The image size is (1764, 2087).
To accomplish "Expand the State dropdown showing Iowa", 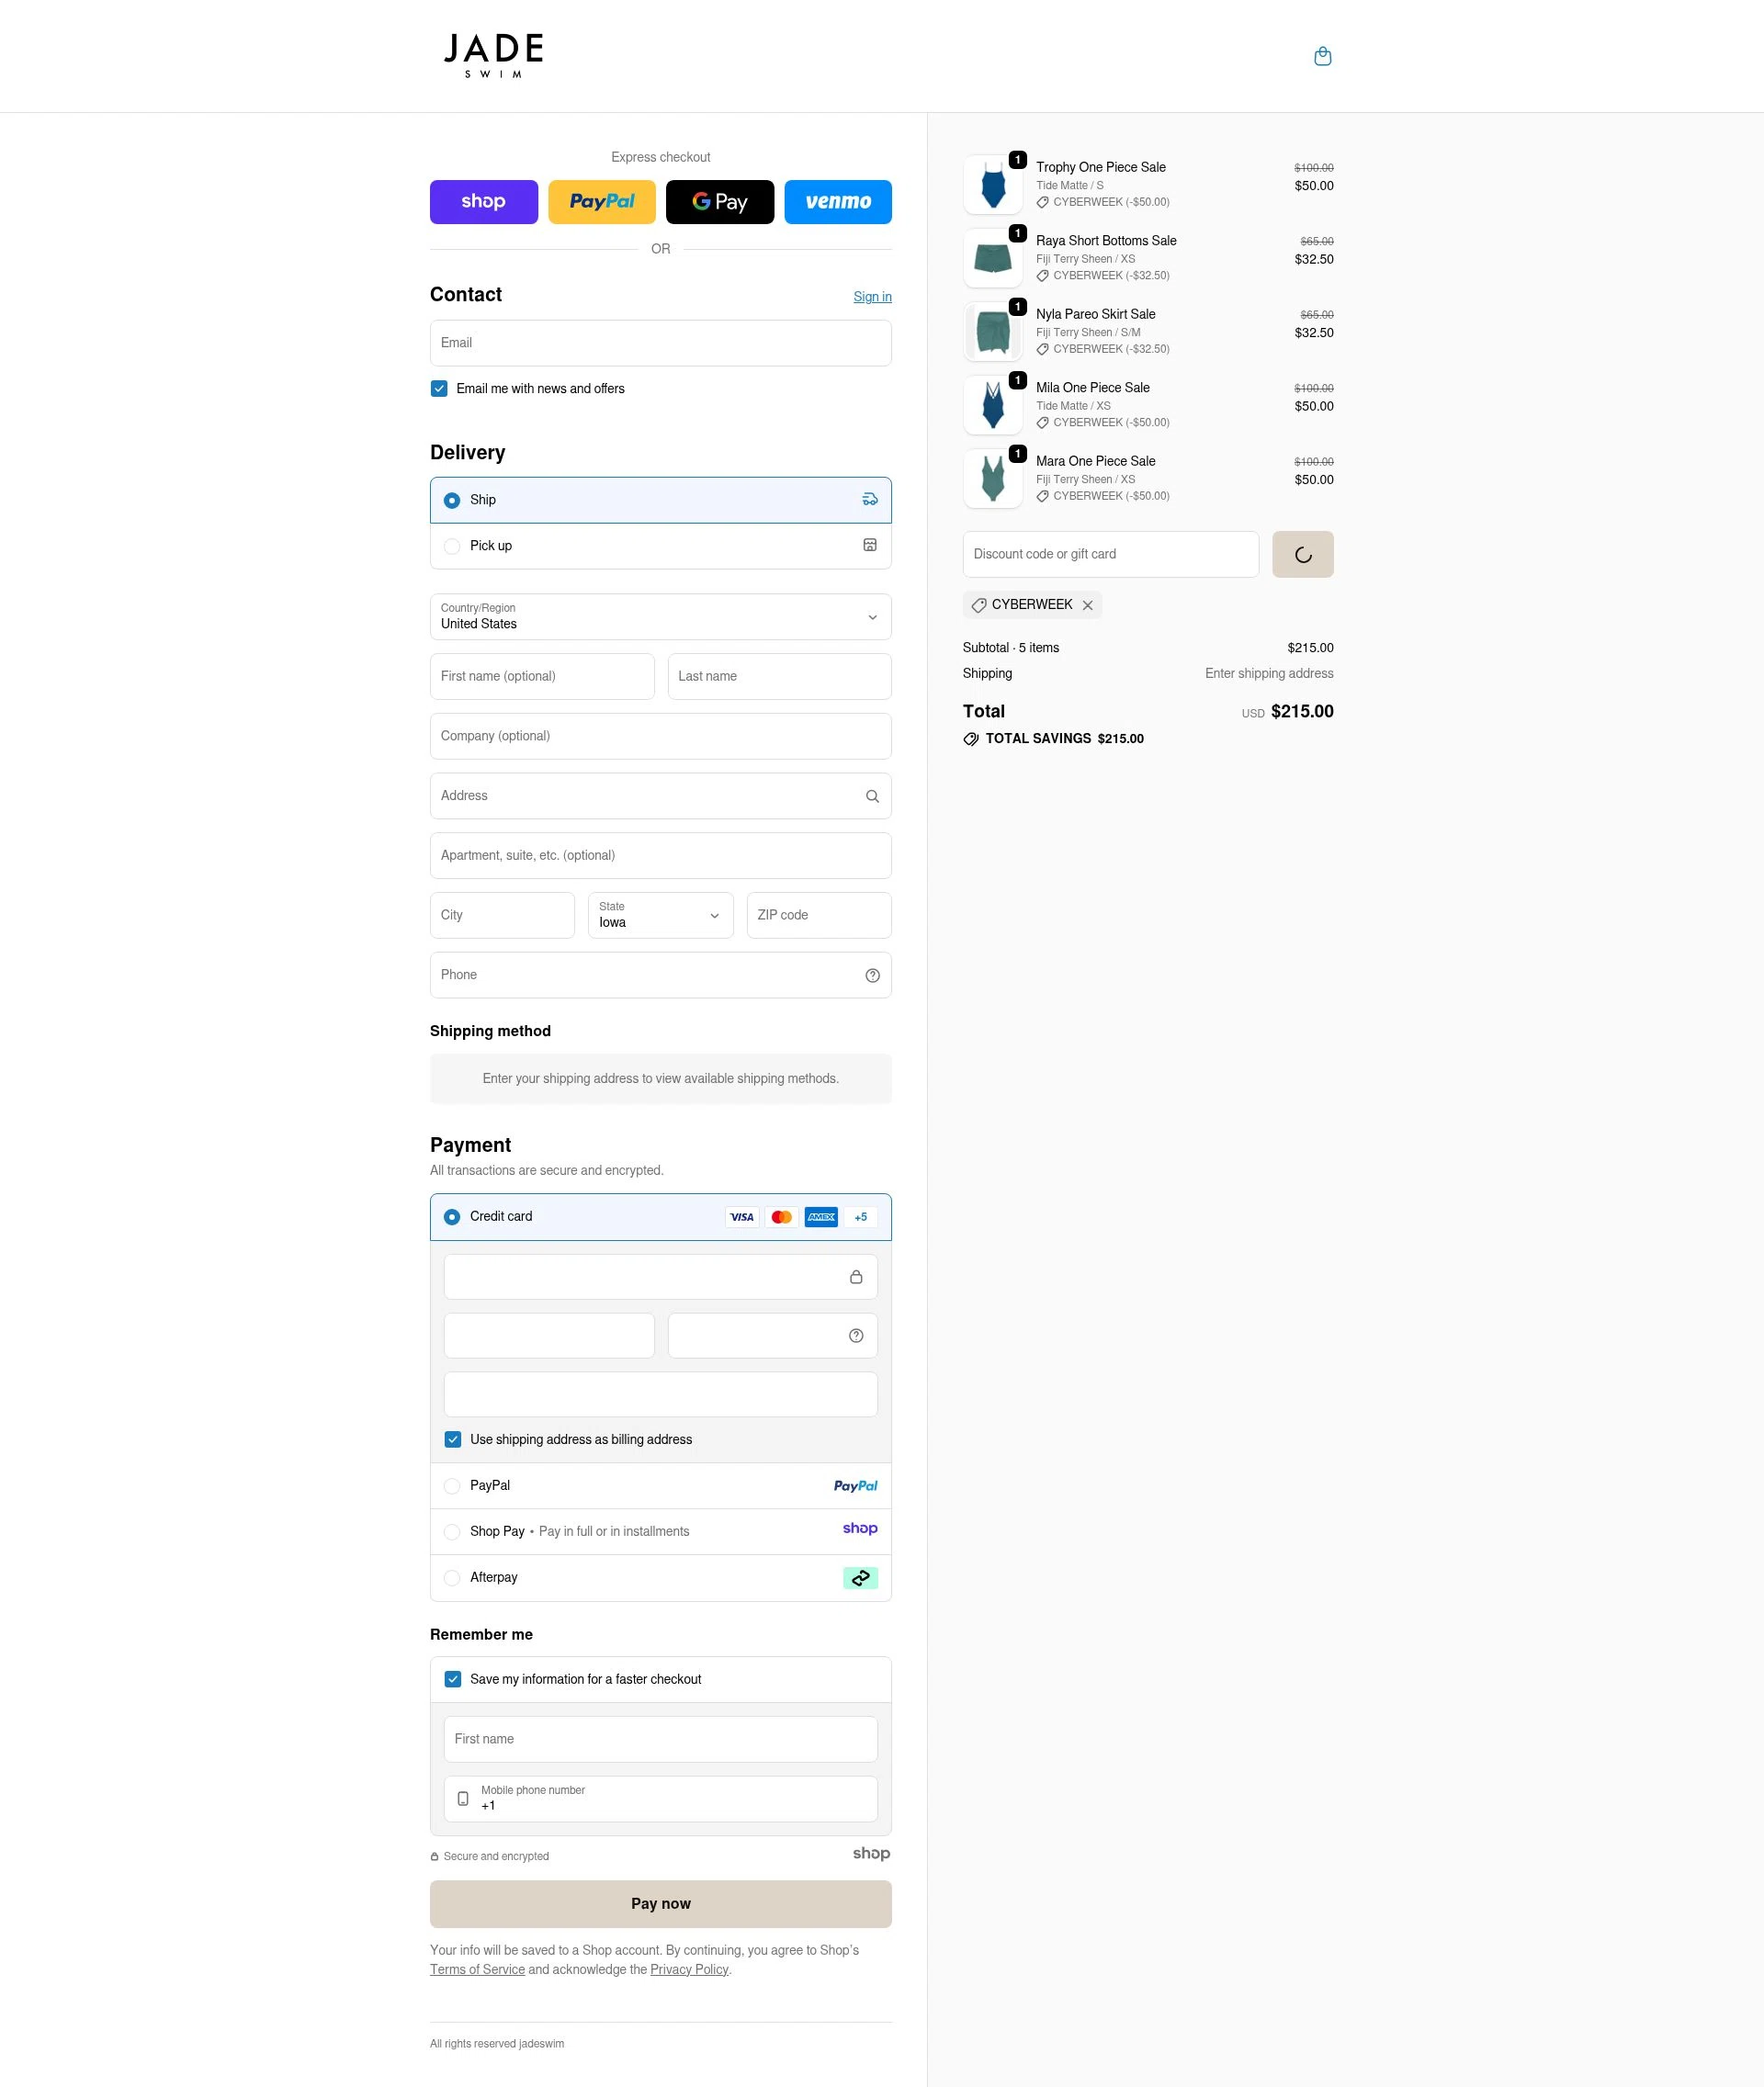I will 660,915.
